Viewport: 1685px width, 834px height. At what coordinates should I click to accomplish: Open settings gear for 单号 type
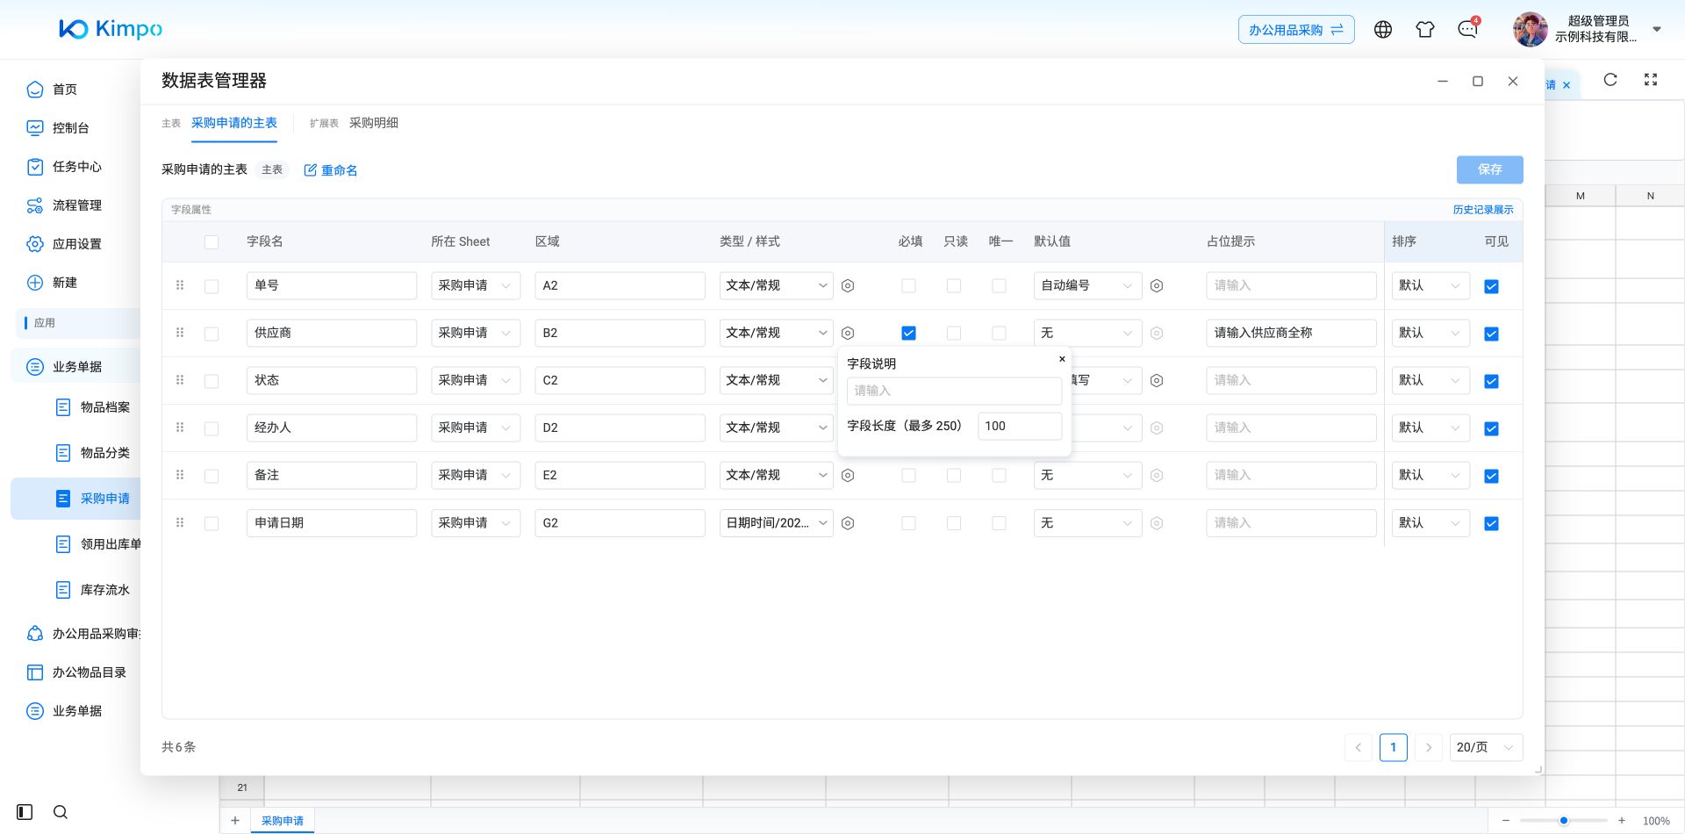(848, 286)
